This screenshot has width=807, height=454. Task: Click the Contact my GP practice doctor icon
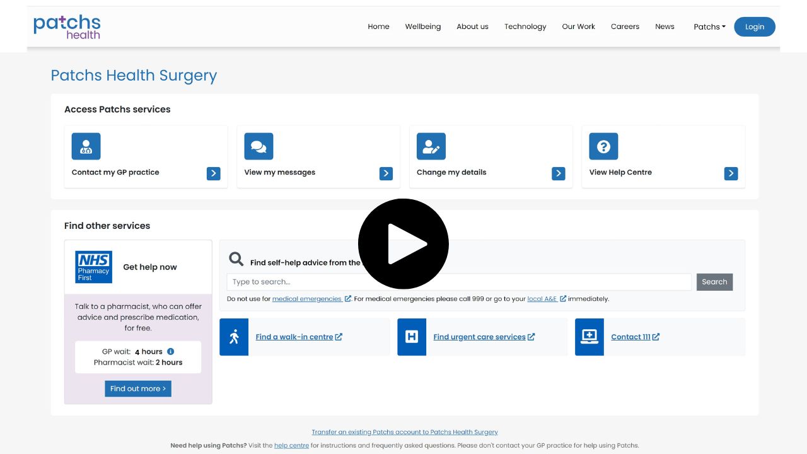86,146
